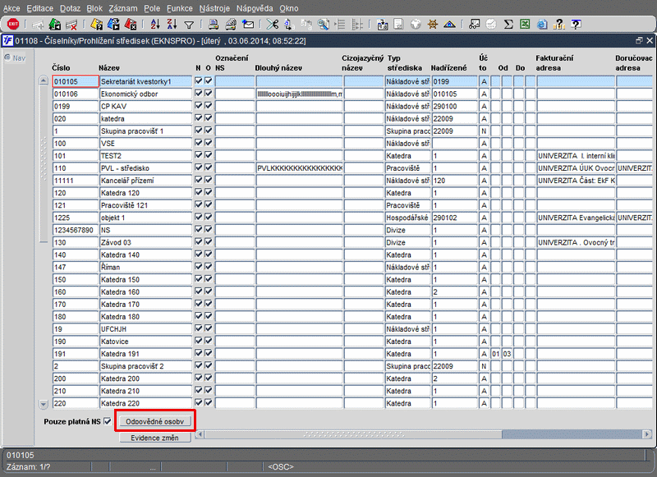This screenshot has width=657, height=477.
Task: Click the green save-record toolbar icon
Action: pyautogui.click(x=54, y=25)
